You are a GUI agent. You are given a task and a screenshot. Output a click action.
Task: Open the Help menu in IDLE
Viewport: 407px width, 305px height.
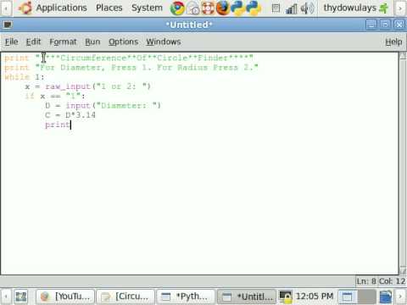[393, 42]
